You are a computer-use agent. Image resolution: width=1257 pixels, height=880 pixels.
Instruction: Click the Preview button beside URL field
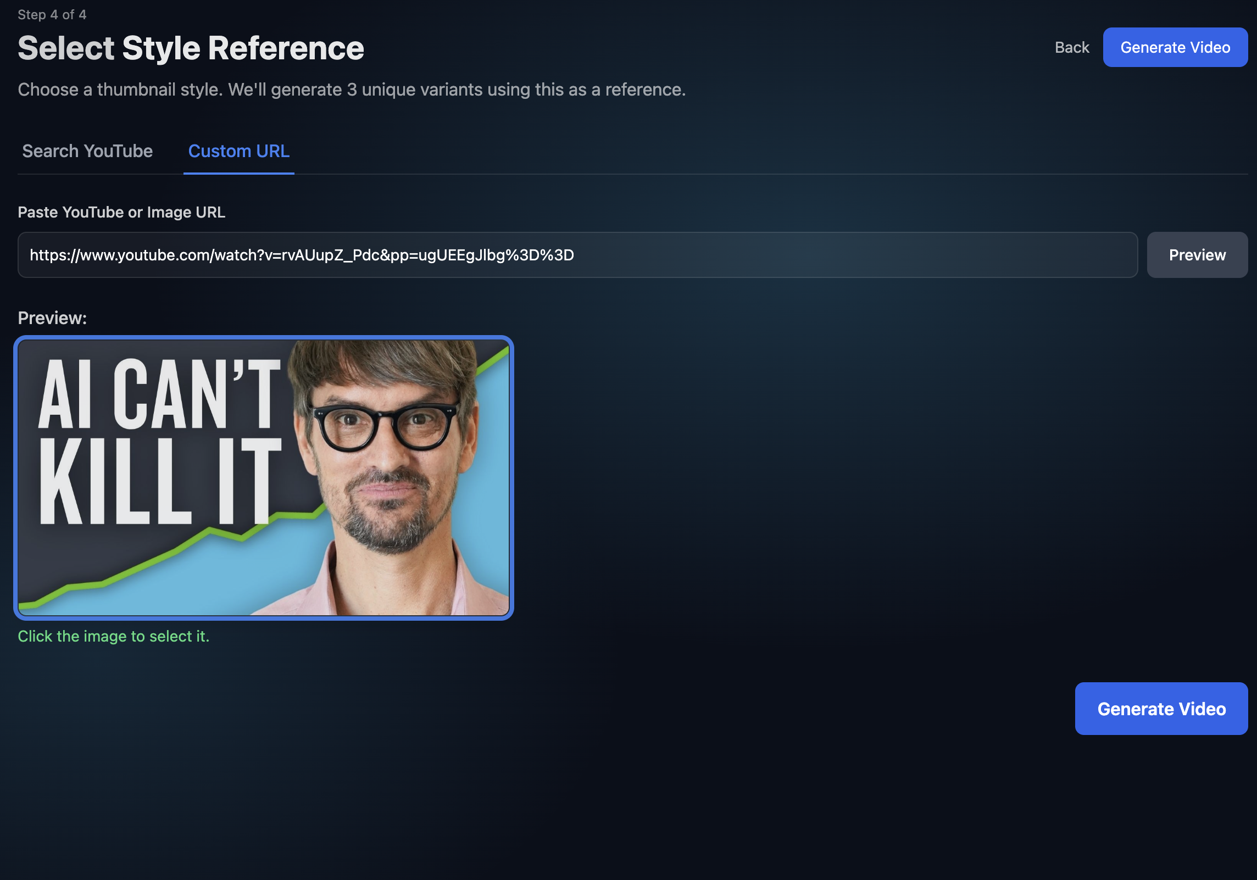(x=1197, y=255)
